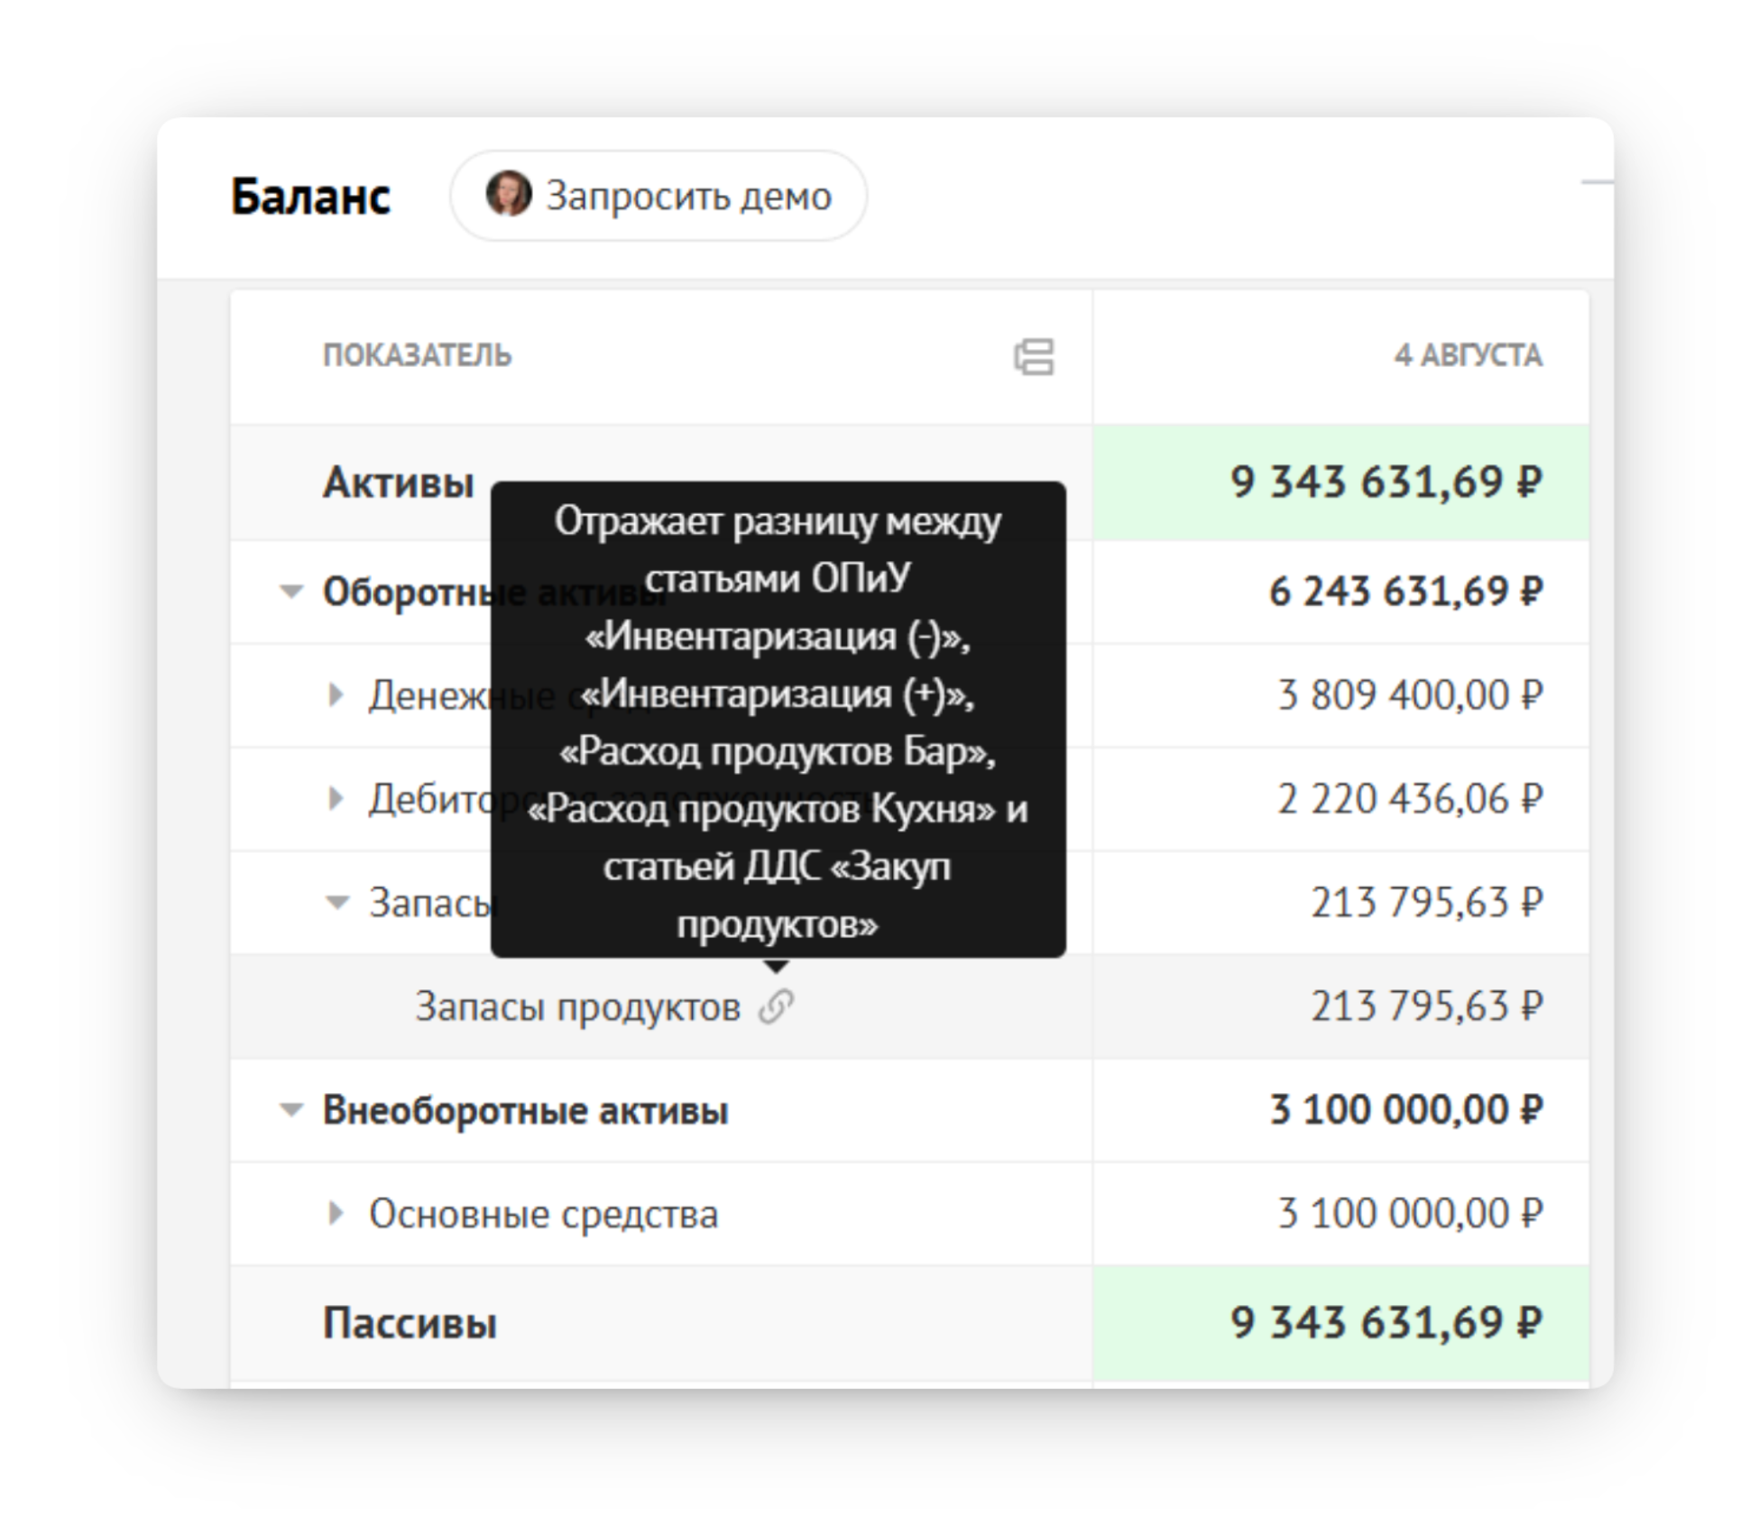This screenshot has height=1516, width=1750.
Task: Expand the Дебиторская задолженность row arrow
Action: click(x=336, y=798)
